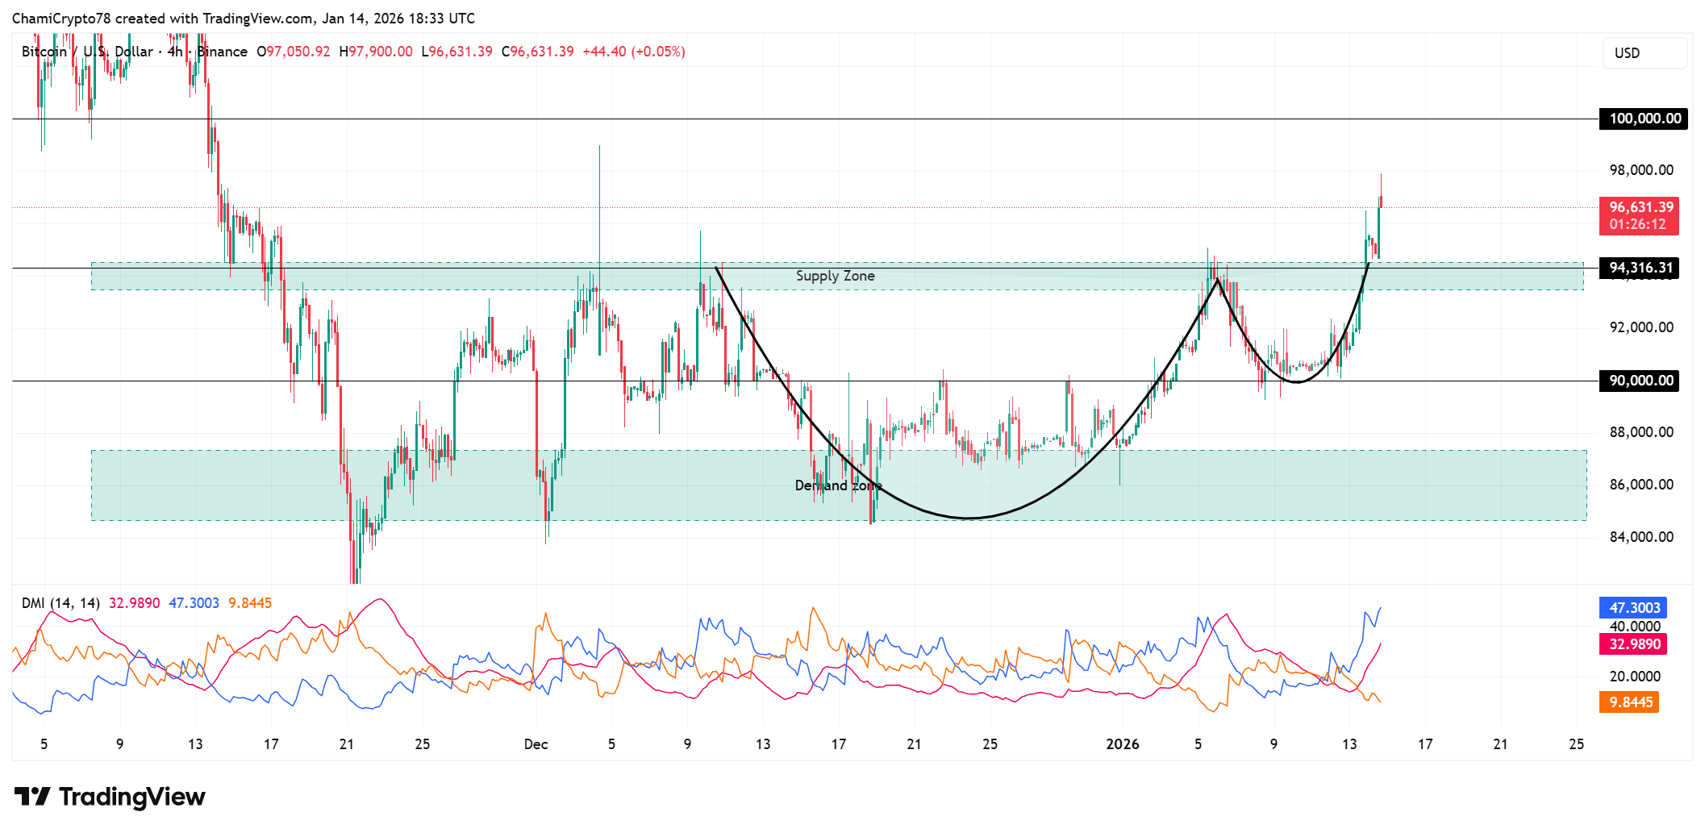Click the 40.0000 gridline level in DMI pane
The image size is (1705, 833).
(x=1633, y=626)
